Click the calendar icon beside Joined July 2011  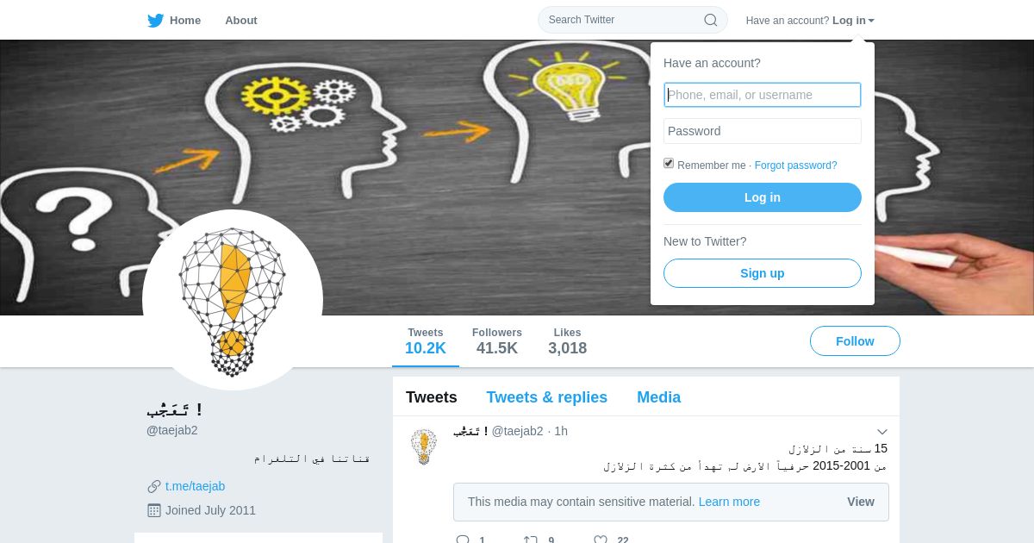point(154,510)
